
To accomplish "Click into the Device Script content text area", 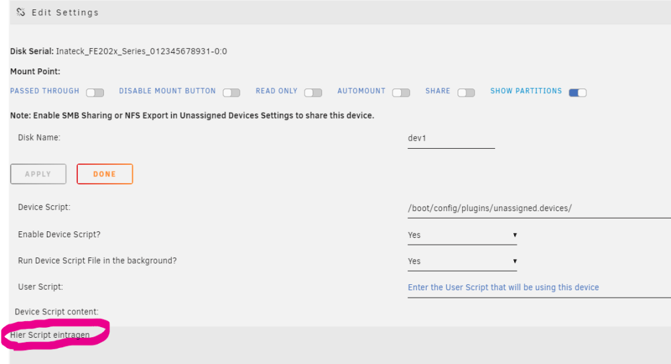I will click(340, 345).
